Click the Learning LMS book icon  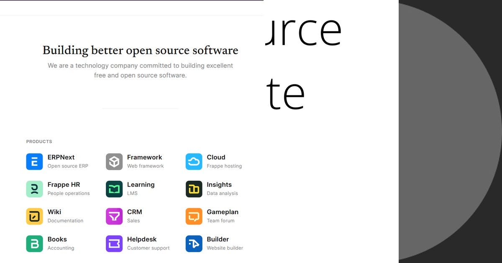pyautogui.click(x=114, y=189)
